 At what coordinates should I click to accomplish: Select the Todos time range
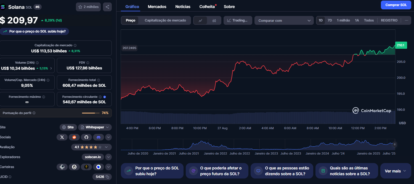(x=369, y=20)
